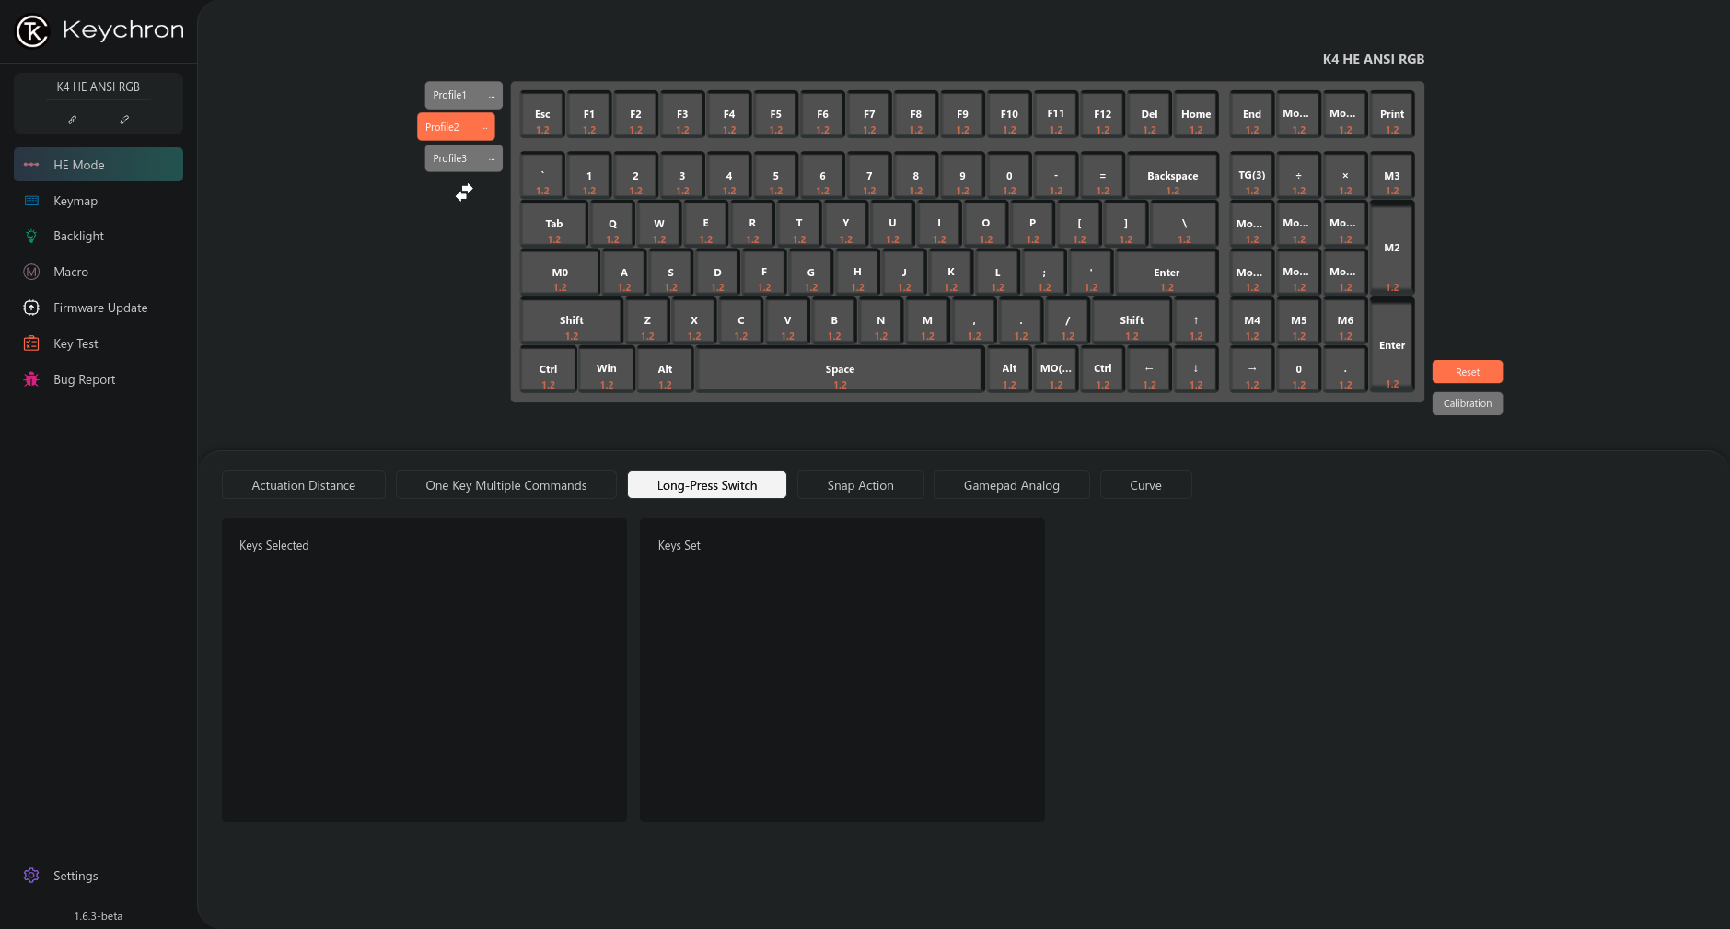Switch to the Snap Action tab

860,485
